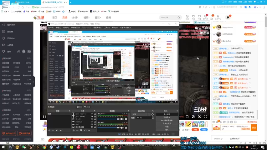Click the top OBS controls streaming button
267x150 pixels.
pos(167,114)
